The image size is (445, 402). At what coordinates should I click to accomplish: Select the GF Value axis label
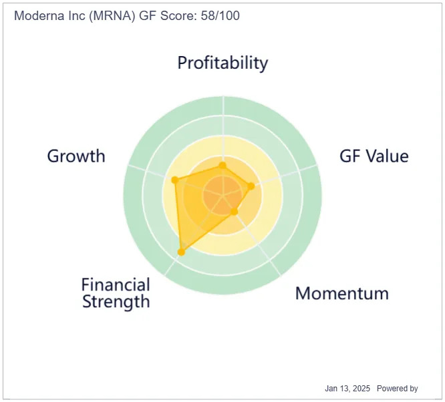pos(374,156)
